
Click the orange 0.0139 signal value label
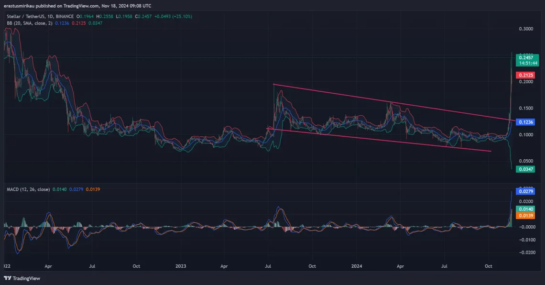526,216
